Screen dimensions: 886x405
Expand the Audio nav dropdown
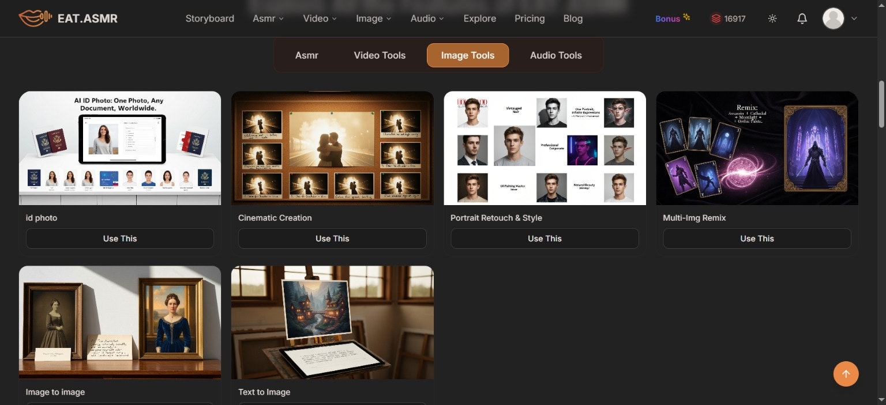click(x=427, y=18)
